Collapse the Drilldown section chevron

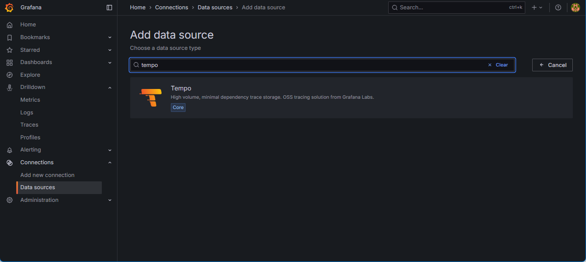click(x=110, y=87)
